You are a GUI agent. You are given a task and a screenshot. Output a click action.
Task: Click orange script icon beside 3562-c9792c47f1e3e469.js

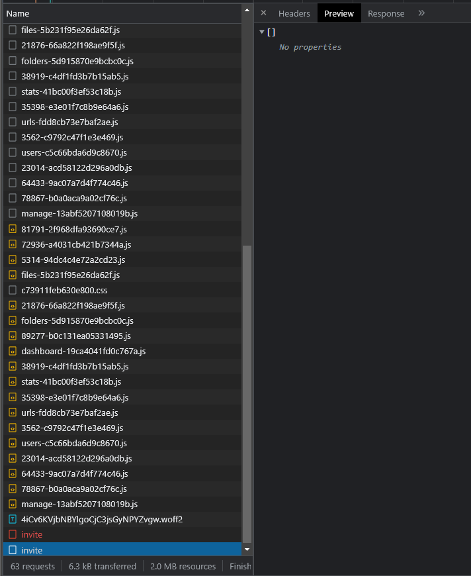13,428
